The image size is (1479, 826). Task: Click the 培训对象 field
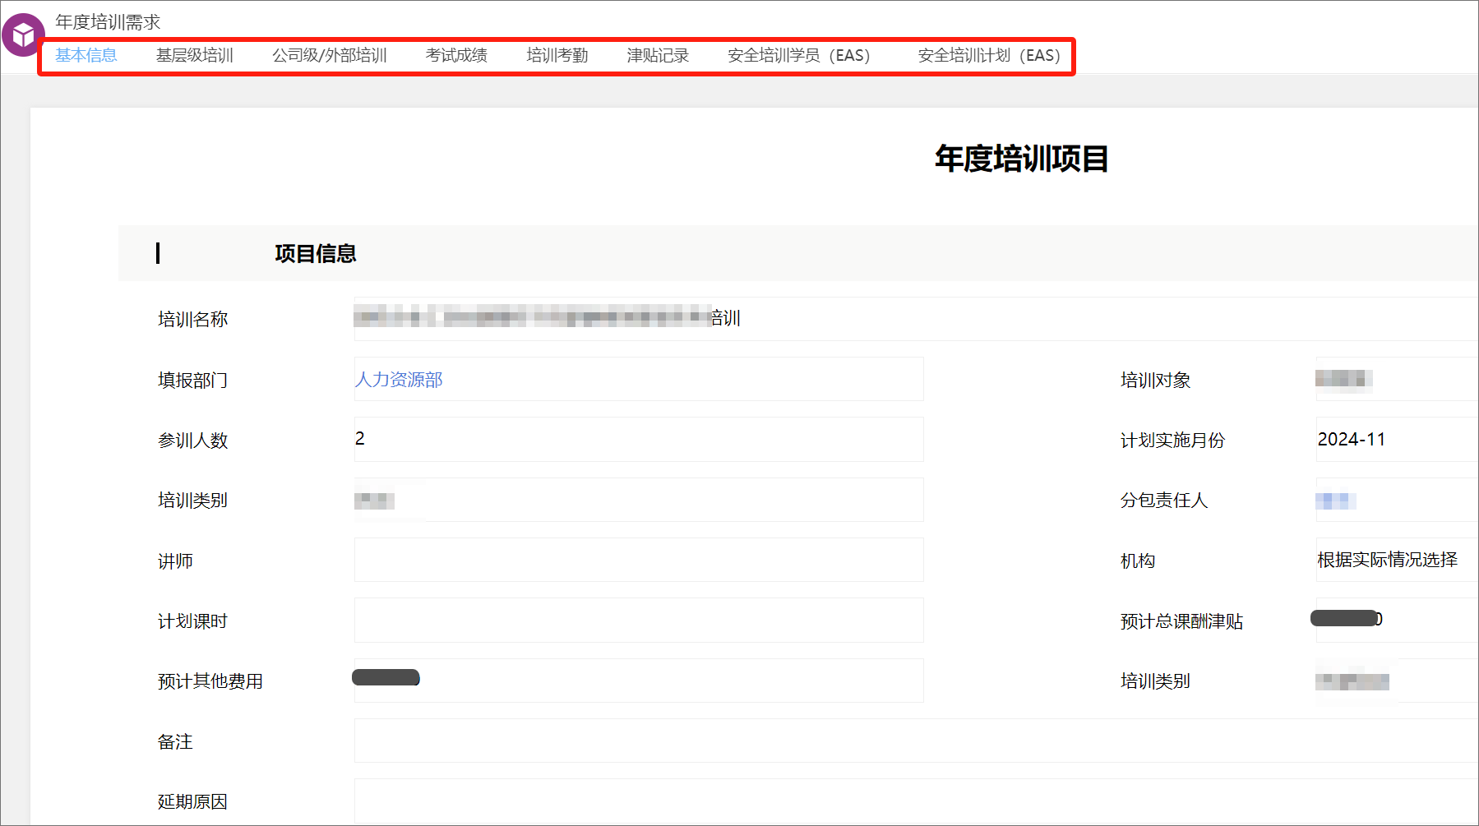(1397, 379)
